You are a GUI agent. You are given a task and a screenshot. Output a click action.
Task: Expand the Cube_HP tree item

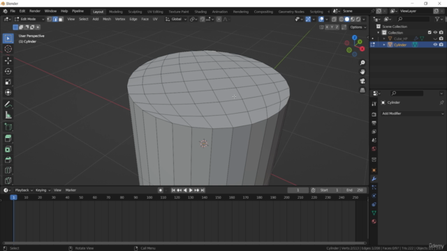coord(384,39)
